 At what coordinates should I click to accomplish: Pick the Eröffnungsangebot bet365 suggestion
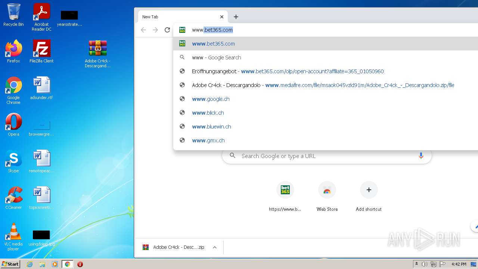coord(326,71)
